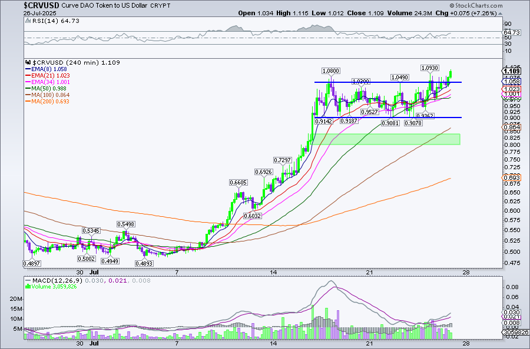Click the 1.0490 price label
Viewport: 530px width, 349px height.
399,77
